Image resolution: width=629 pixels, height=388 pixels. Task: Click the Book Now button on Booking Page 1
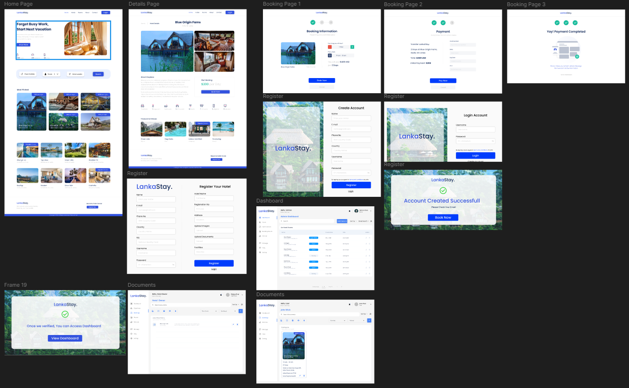(322, 80)
